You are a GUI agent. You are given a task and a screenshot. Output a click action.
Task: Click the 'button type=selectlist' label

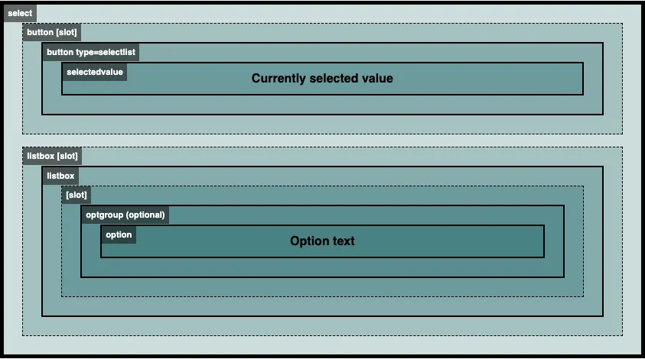(x=91, y=52)
